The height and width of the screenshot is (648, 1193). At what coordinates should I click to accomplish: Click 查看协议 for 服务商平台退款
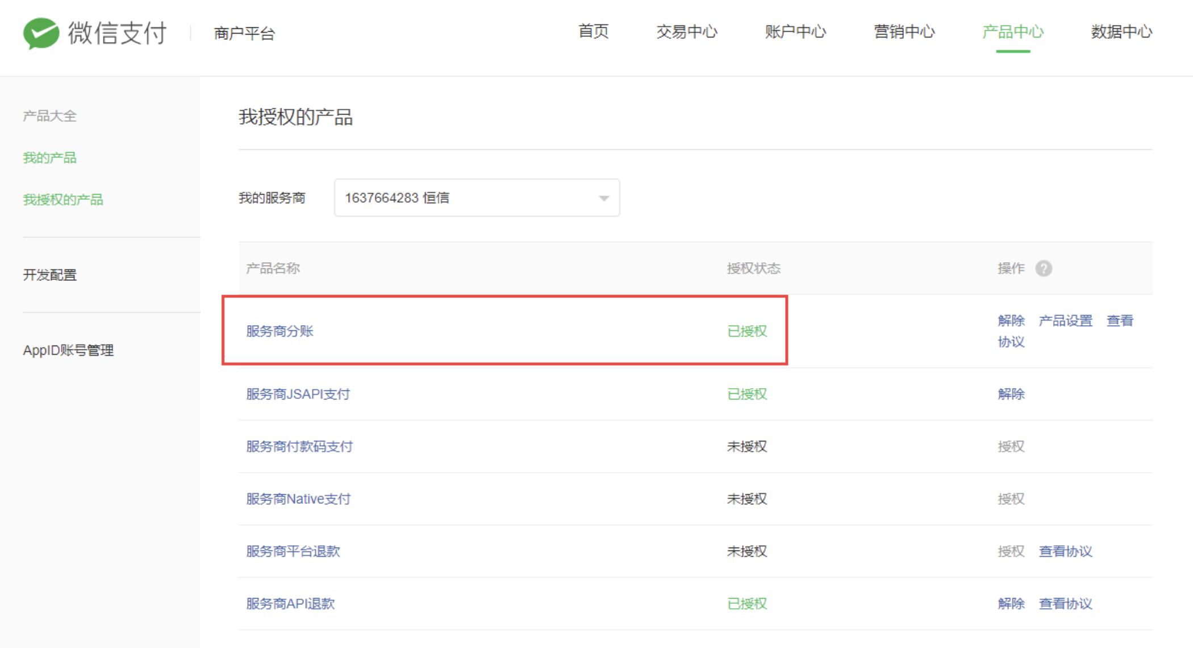(1065, 551)
